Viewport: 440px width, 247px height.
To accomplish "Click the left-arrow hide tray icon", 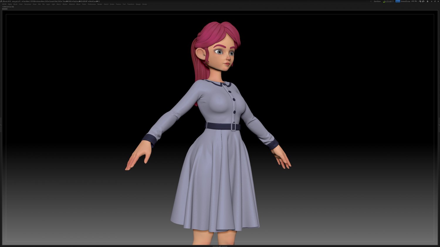I will tap(413, 1).
